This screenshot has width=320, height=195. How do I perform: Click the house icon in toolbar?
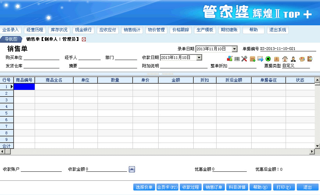tap(285, 59)
